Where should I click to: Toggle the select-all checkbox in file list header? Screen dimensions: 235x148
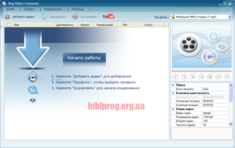click(x=9, y=25)
